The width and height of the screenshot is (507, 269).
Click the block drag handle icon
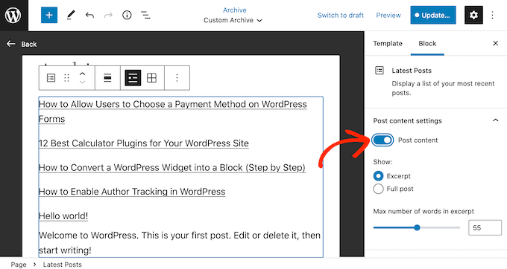click(66, 78)
